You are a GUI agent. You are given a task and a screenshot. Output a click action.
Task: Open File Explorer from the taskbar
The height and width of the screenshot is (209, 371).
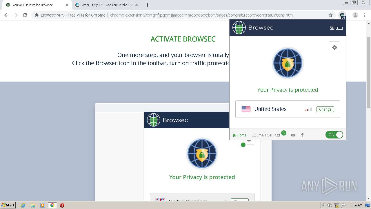click(x=33, y=205)
